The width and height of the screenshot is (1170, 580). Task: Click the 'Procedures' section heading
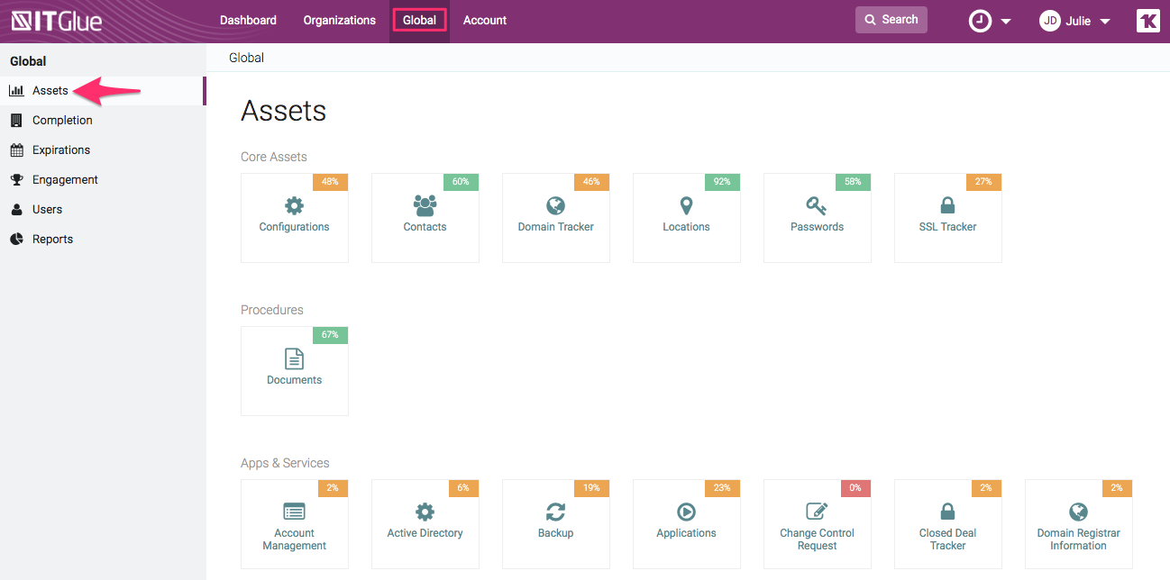pos(272,310)
